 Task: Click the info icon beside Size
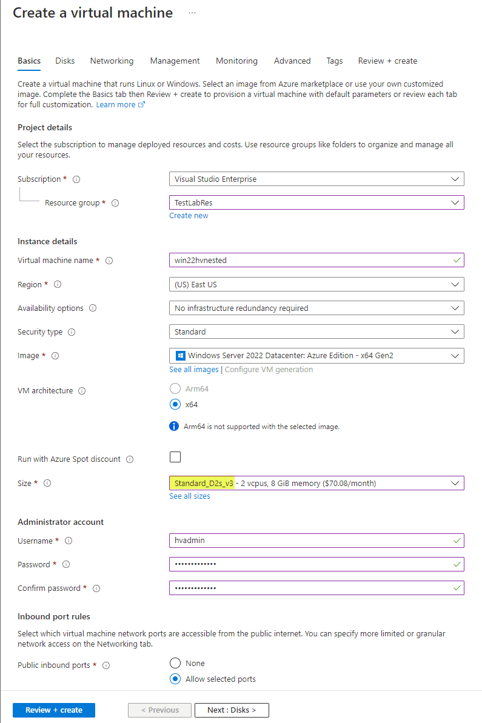coord(47,483)
